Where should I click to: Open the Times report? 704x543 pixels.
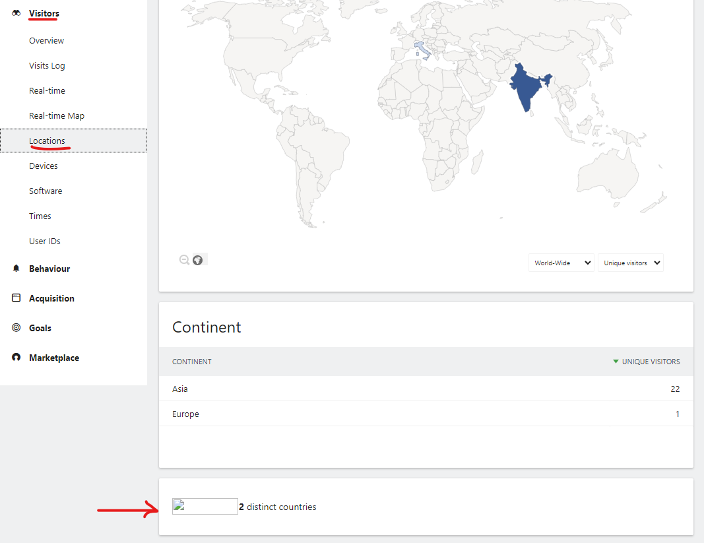(x=40, y=216)
